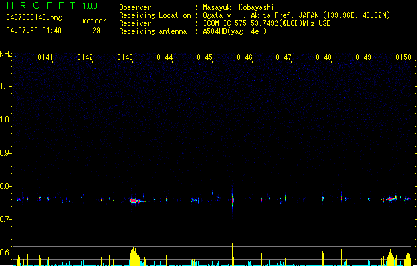Click the meteor count value 29
Screen dimensions: 418x266
tap(96, 31)
